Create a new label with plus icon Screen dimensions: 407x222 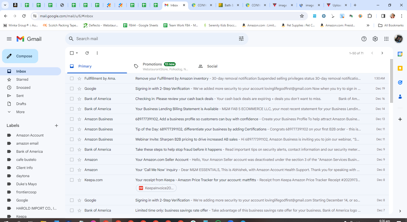(x=57, y=126)
